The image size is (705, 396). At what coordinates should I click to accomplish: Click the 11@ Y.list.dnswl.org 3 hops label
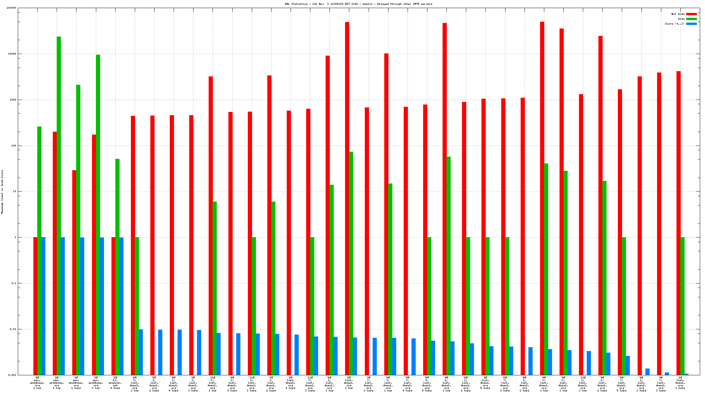(310, 384)
